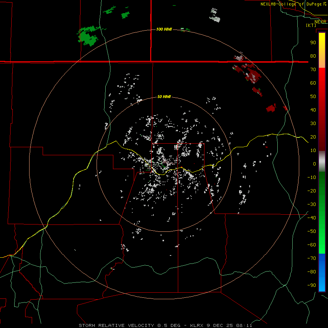Click the NEXLAB-College of DuPage header text
Viewport: 328px width, 328px height.
(293, 4)
